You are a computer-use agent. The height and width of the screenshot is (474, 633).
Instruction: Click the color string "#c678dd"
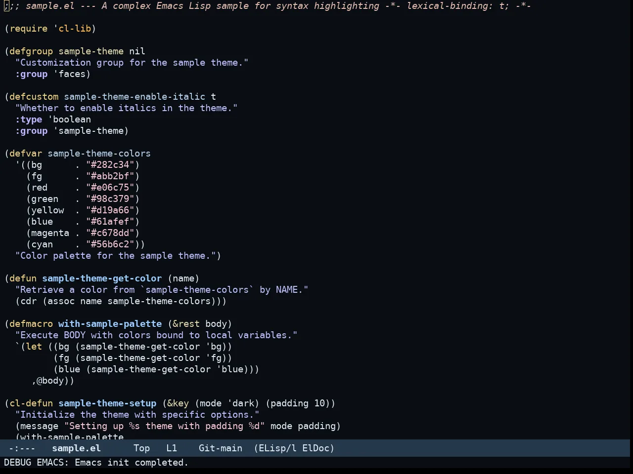(110, 233)
